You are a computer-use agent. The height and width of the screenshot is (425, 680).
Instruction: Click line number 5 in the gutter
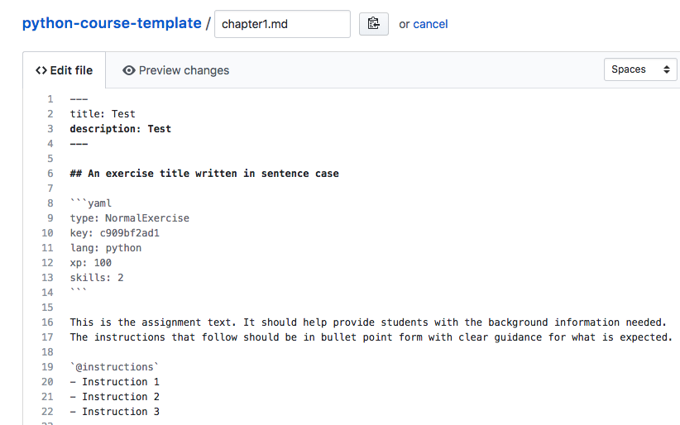point(50,159)
